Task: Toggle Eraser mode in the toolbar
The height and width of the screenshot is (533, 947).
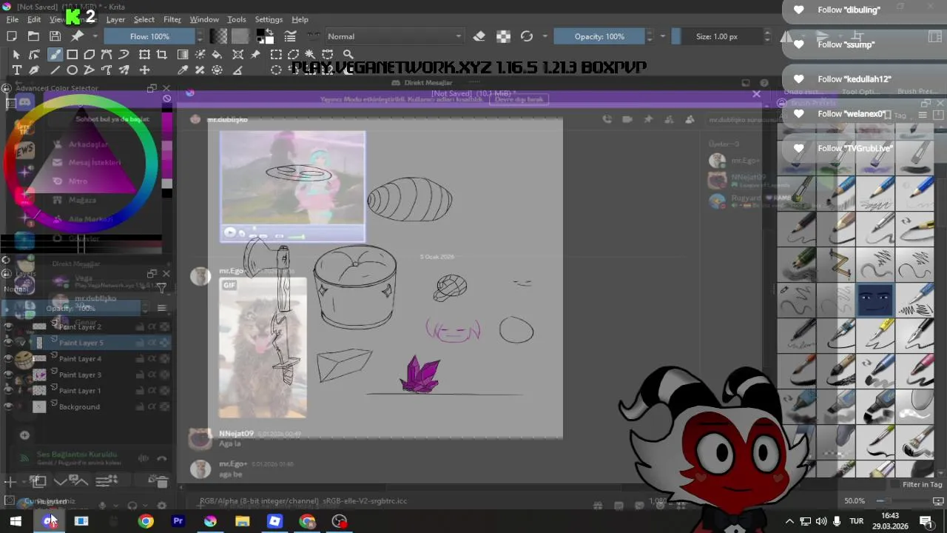Action: [x=479, y=36]
